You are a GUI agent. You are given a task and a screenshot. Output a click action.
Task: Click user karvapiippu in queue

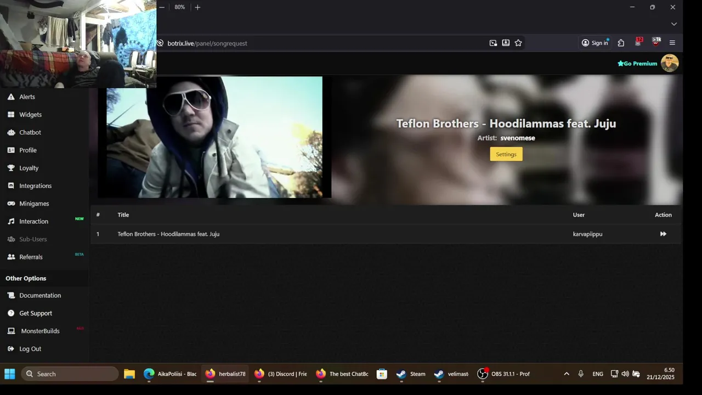[x=587, y=234]
